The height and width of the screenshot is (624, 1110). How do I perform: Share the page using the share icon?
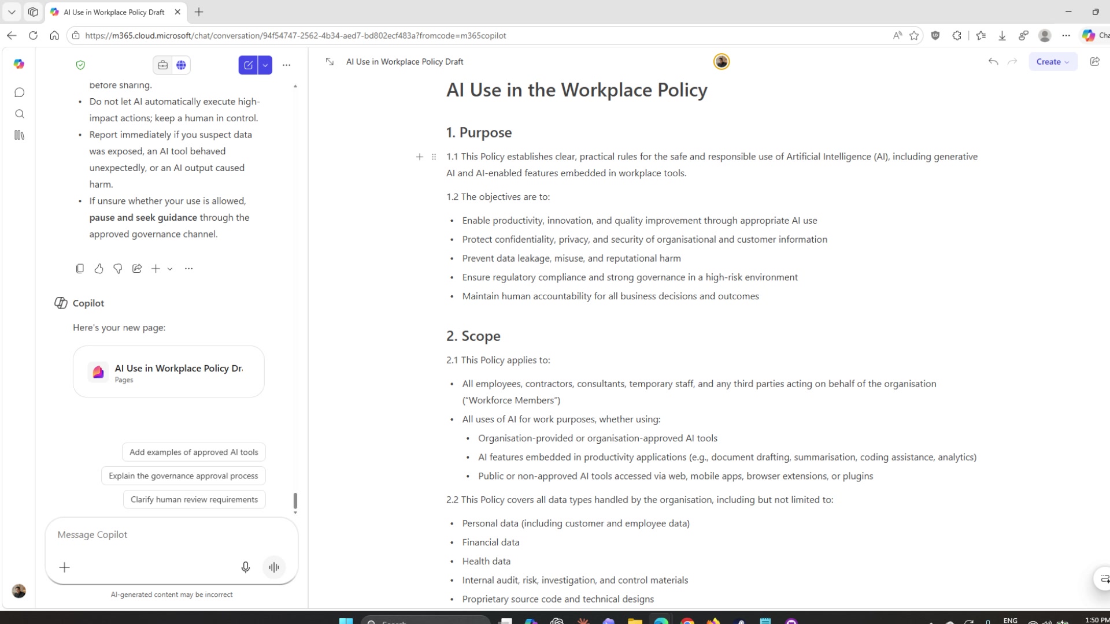(x=1095, y=62)
